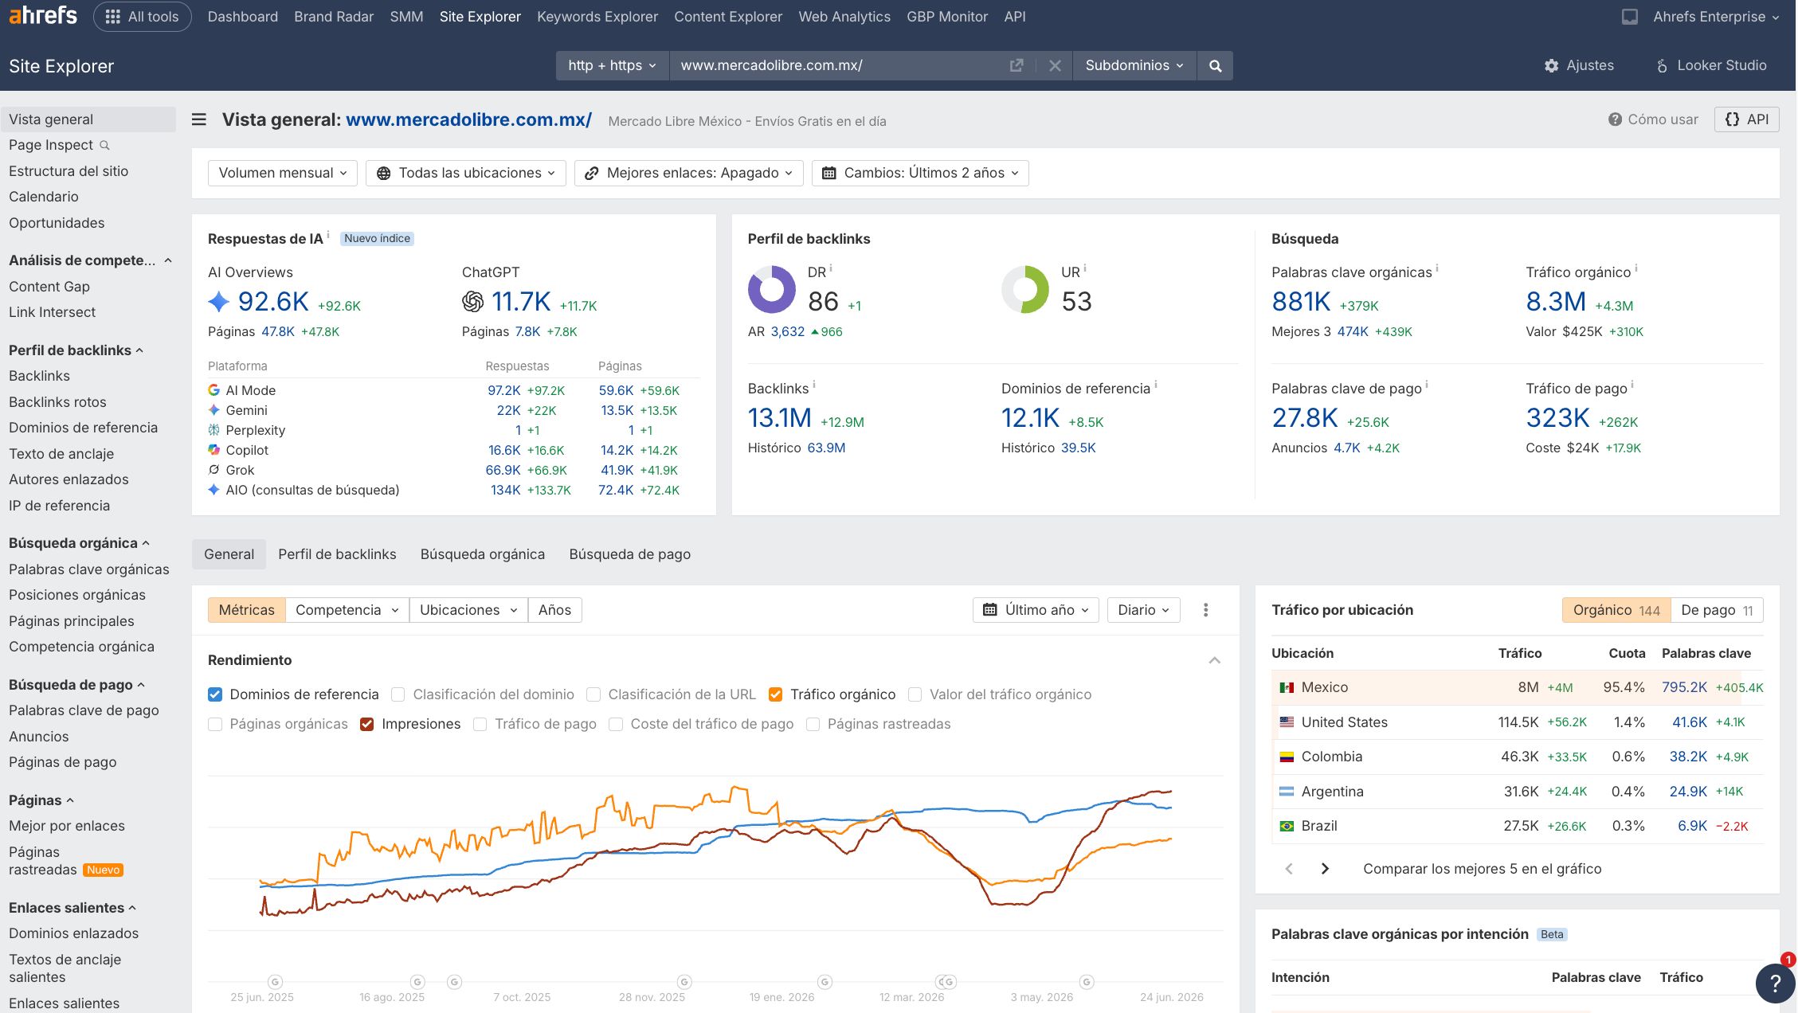Open Volumen mensual dropdown

[282, 173]
